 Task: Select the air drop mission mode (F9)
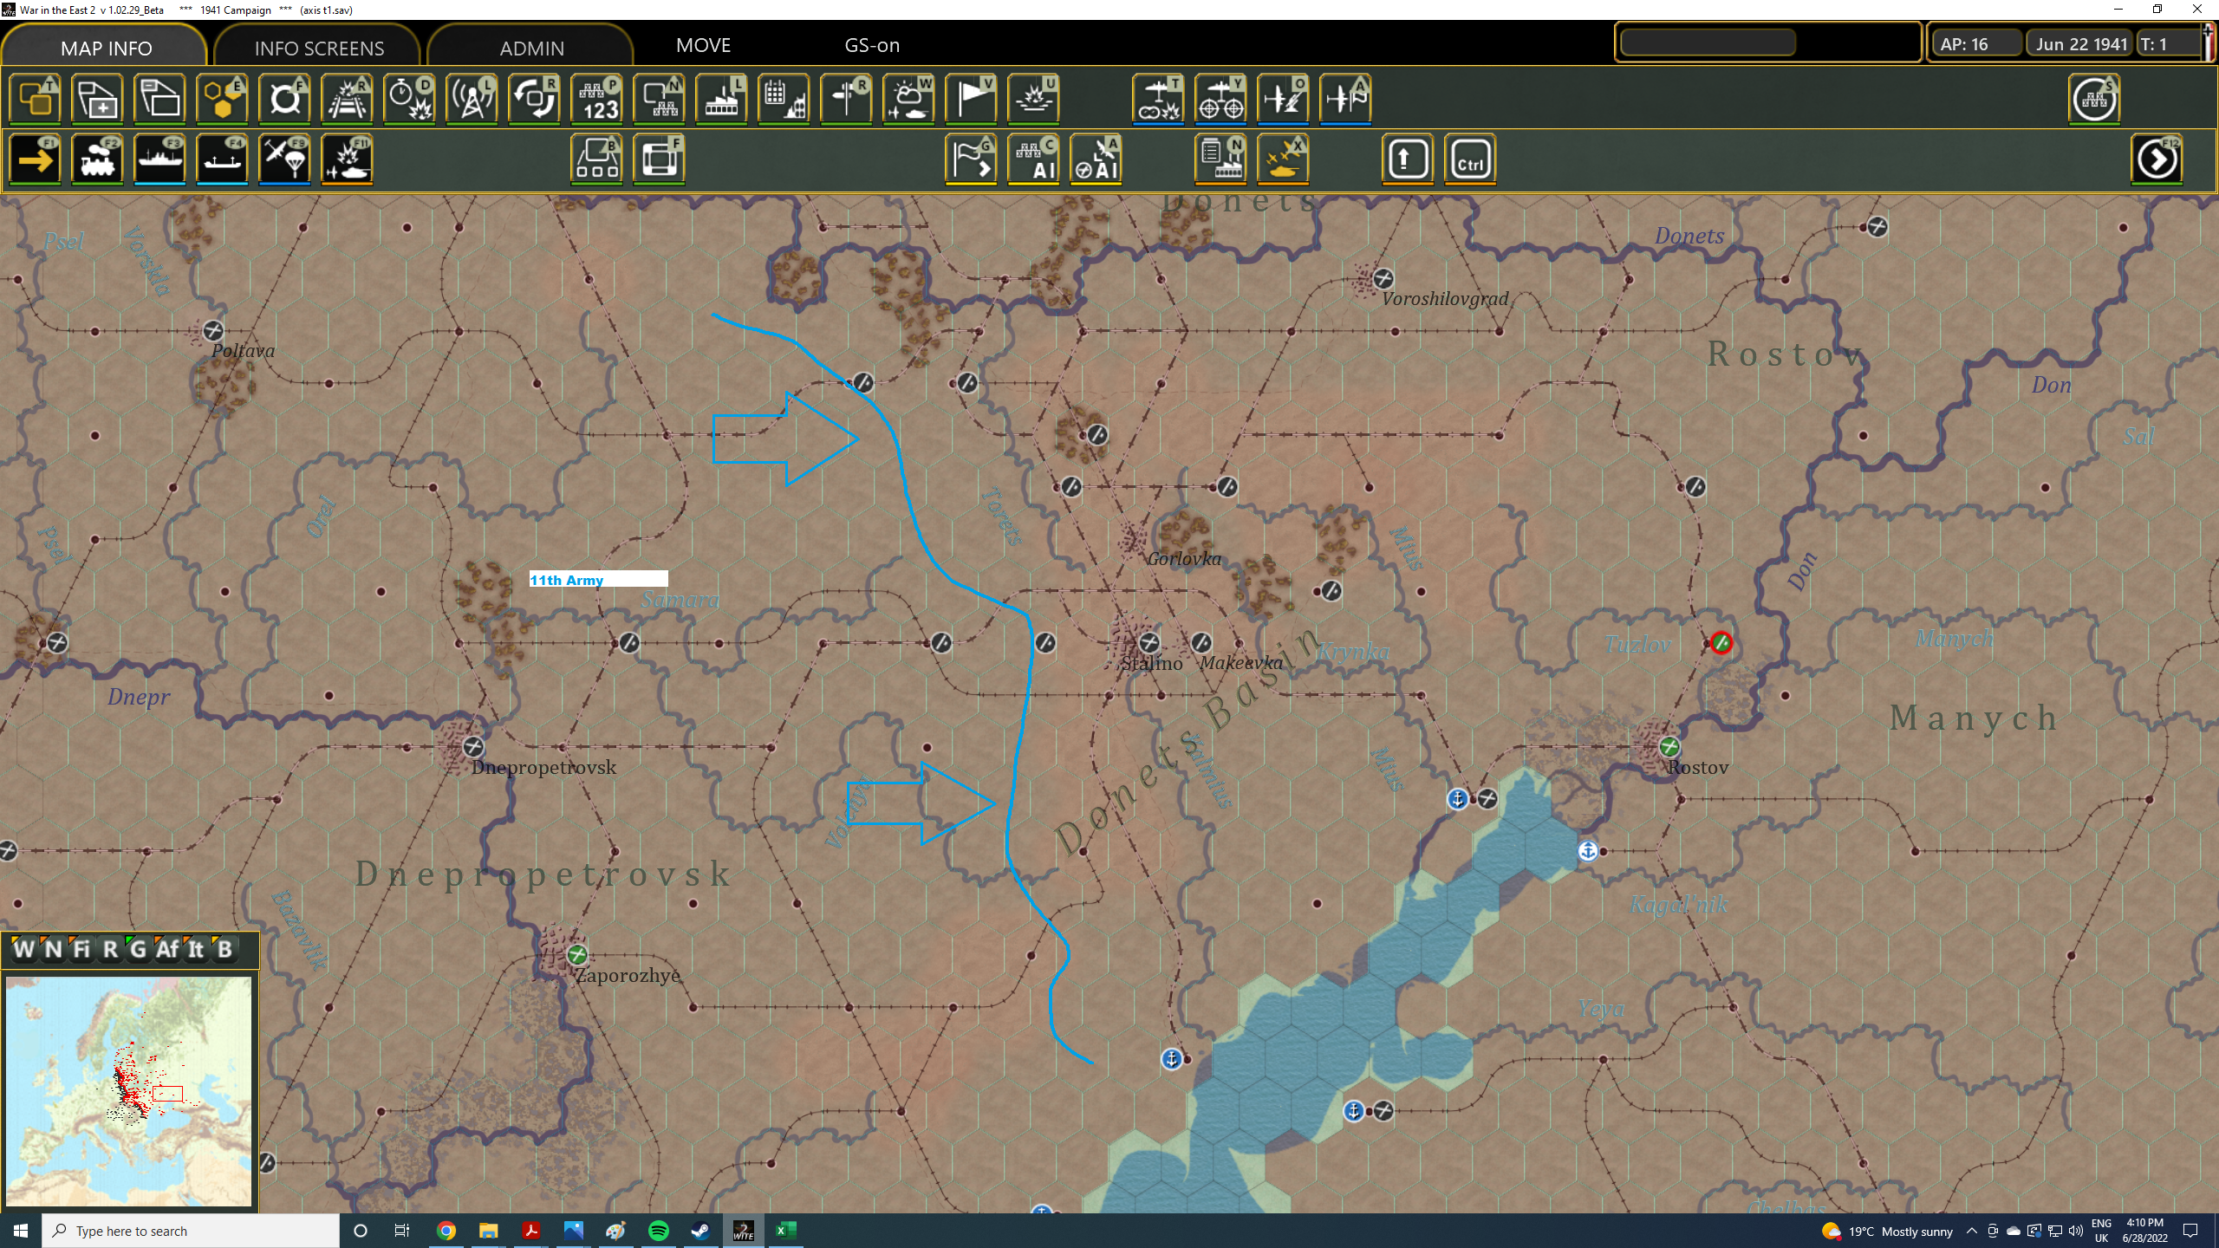[x=284, y=159]
